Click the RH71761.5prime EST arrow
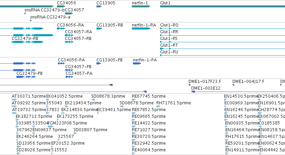The image size is (285, 155). point(158,106)
